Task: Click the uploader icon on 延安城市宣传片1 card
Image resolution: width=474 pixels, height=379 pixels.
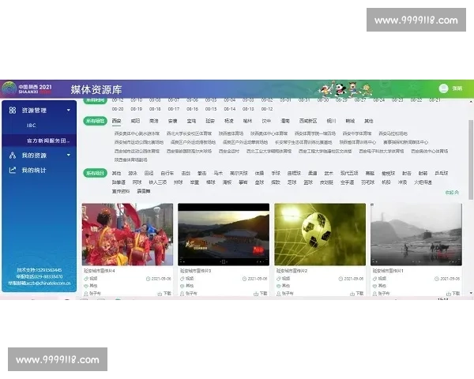Action: (x=374, y=294)
